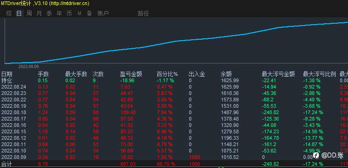Select the 2022.08.22 date row
The image size is (348, 168).
pyautogui.click(x=14, y=100)
